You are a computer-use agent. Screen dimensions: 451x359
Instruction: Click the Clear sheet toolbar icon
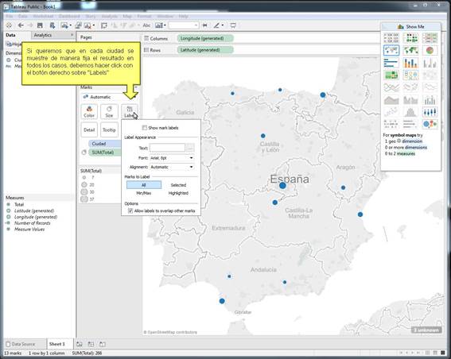88,25
